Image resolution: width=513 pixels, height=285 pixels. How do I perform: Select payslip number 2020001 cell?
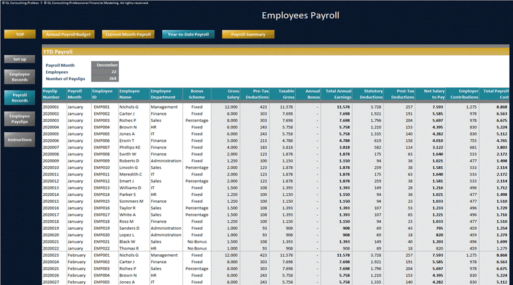pos(51,107)
